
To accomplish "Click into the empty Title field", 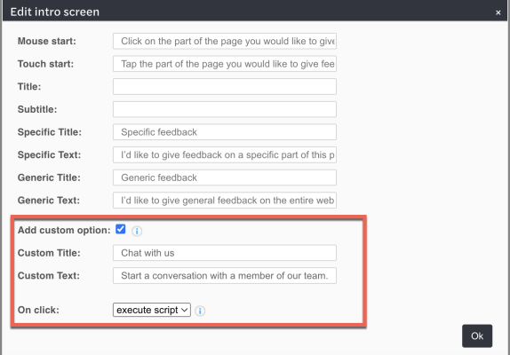I will tap(225, 87).
